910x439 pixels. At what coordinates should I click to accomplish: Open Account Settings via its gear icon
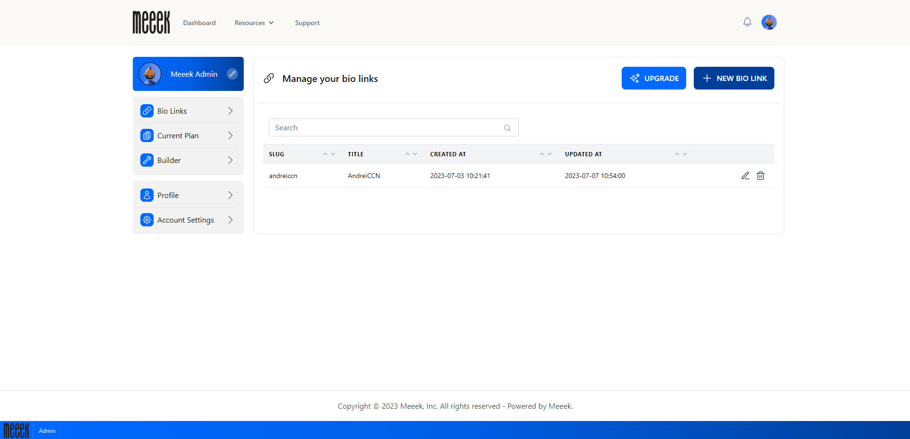(x=147, y=220)
